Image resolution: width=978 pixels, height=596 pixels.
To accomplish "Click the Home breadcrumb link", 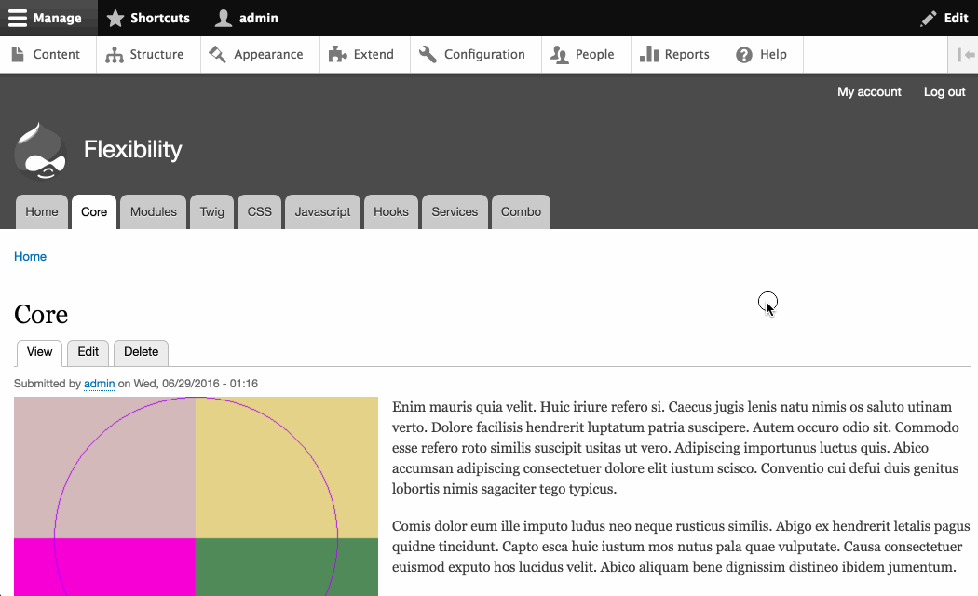I will tap(30, 257).
